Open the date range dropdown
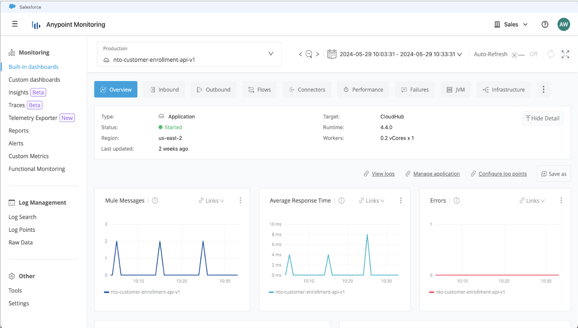This screenshot has width=578, height=328. pos(459,54)
